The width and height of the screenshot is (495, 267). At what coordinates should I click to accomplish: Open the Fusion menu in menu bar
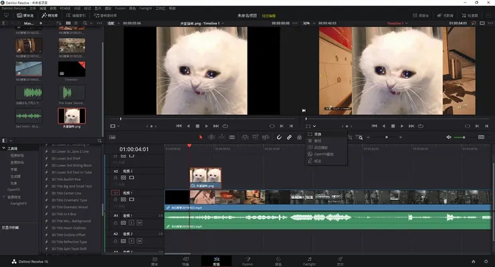pos(120,8)
